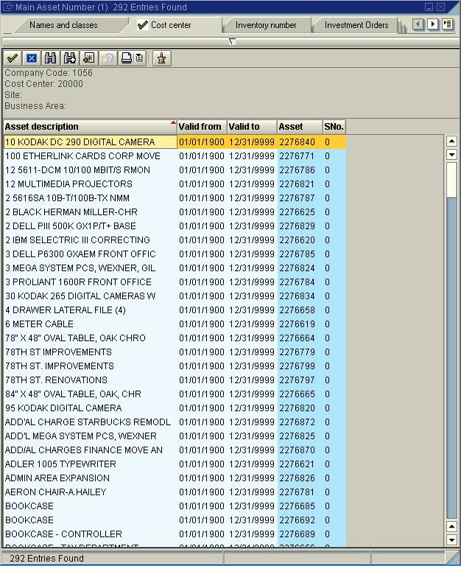Viewport: 461px width, 566px height.
Task: Print the hit list with printer icon
Action: click(127, 58)
